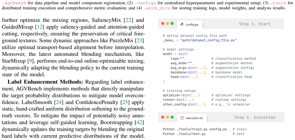The image size is (295, 140).
Task: Follow citation [23] next to PuzzleMix
Action: [139, 41]
